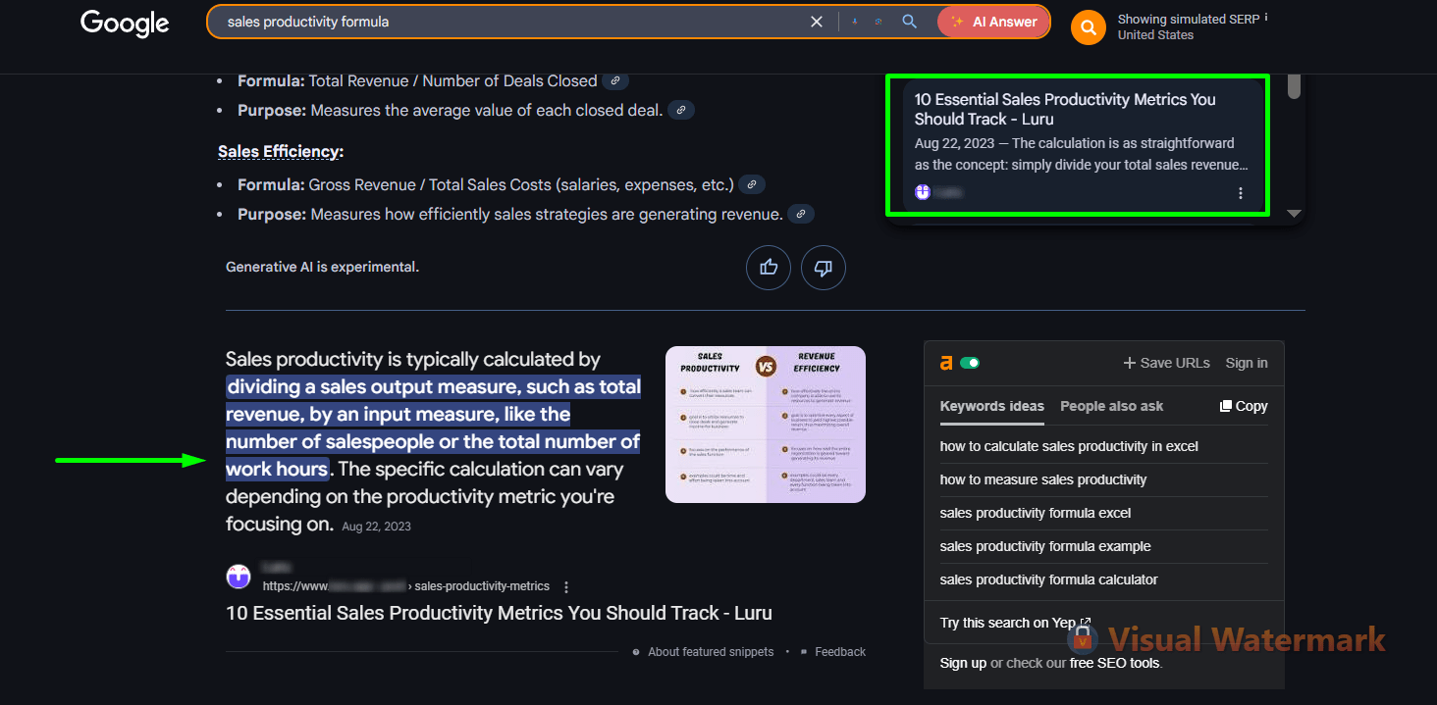The height and width of the screenshot is (705, 1437).
Task: Clear the search box with the X icon
Action: [x=816, y=22]
